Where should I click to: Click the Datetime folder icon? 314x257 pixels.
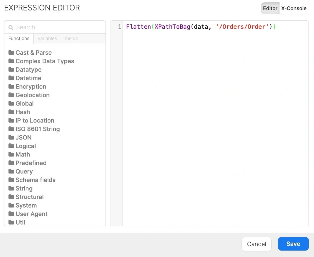tap(11, 78)
